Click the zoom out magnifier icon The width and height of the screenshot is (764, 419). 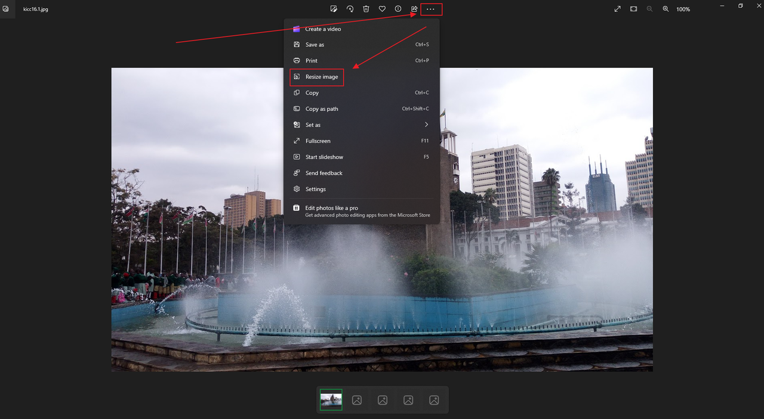650,9
